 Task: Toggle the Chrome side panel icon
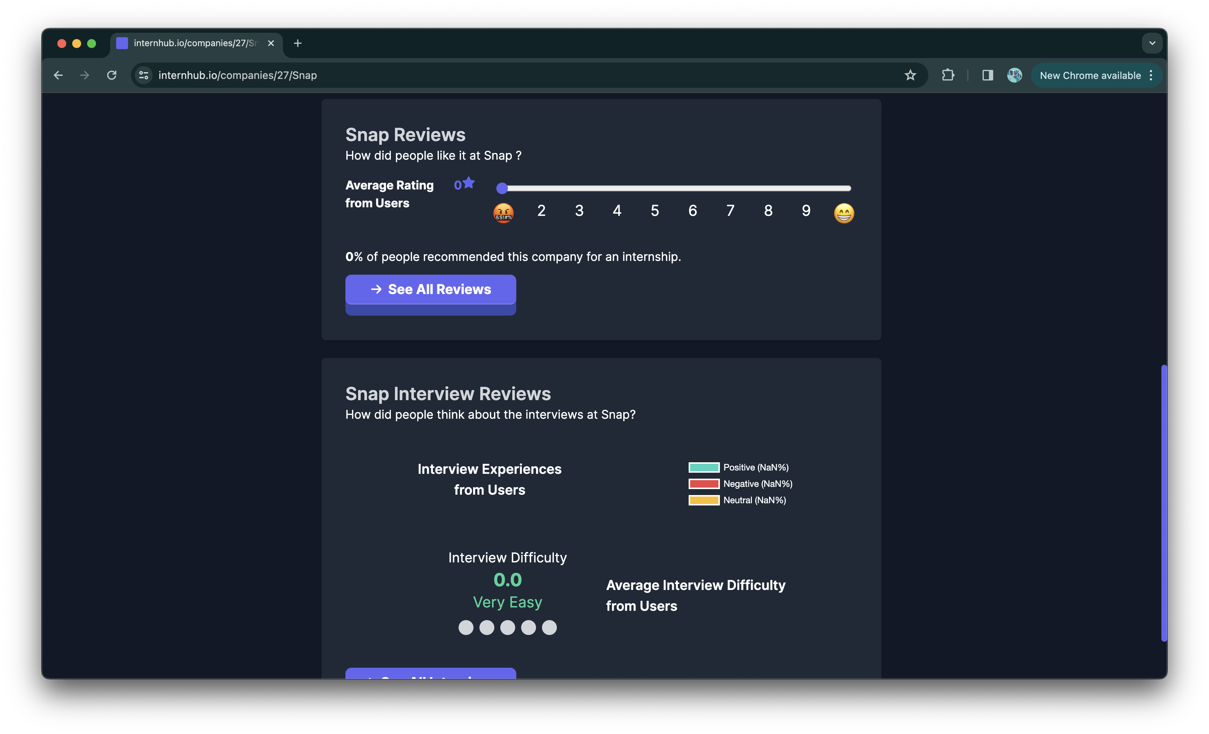[987, 75]
